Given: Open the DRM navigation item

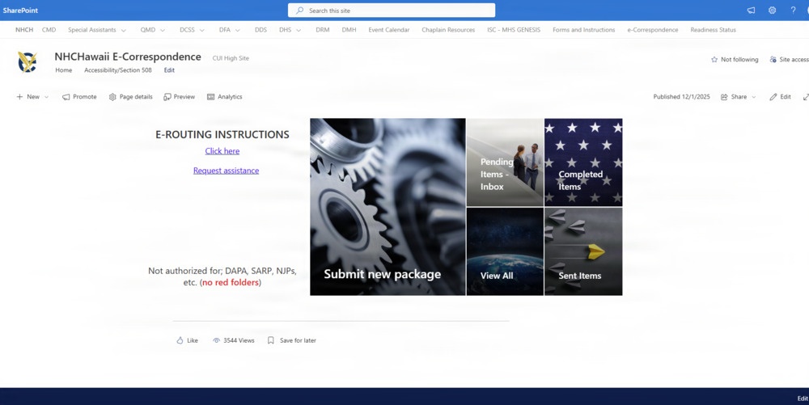Looking at the screenshot, I should click(x=323, y=30).
